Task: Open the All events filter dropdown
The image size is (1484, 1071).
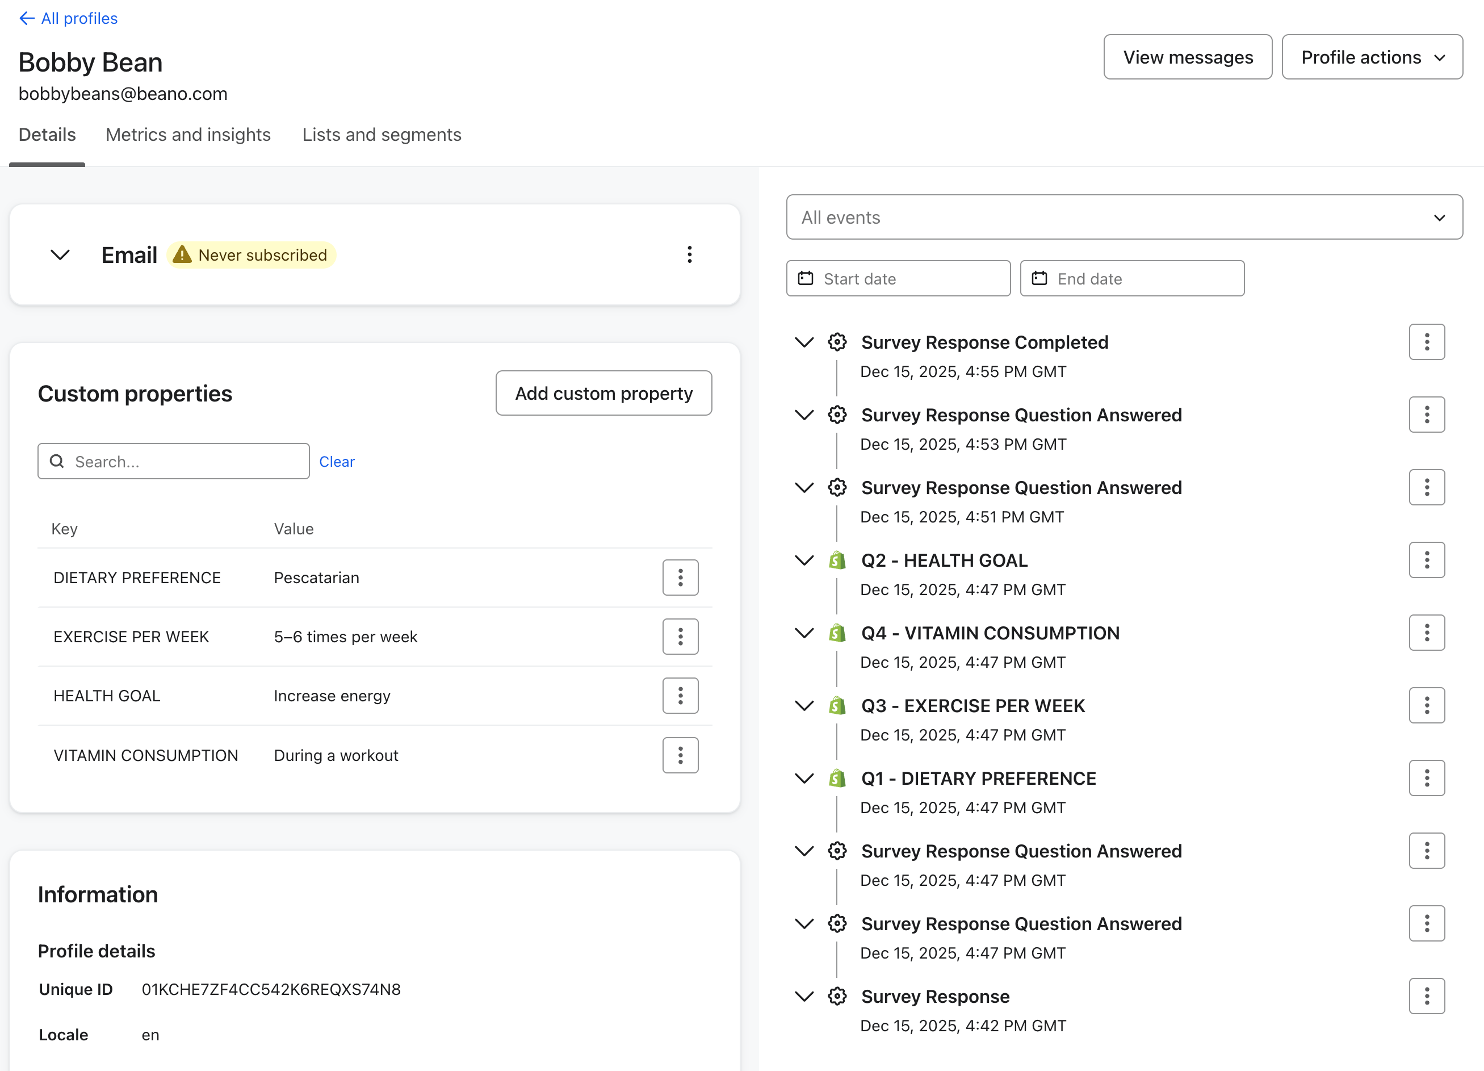Action: [x=1124, y=217]
